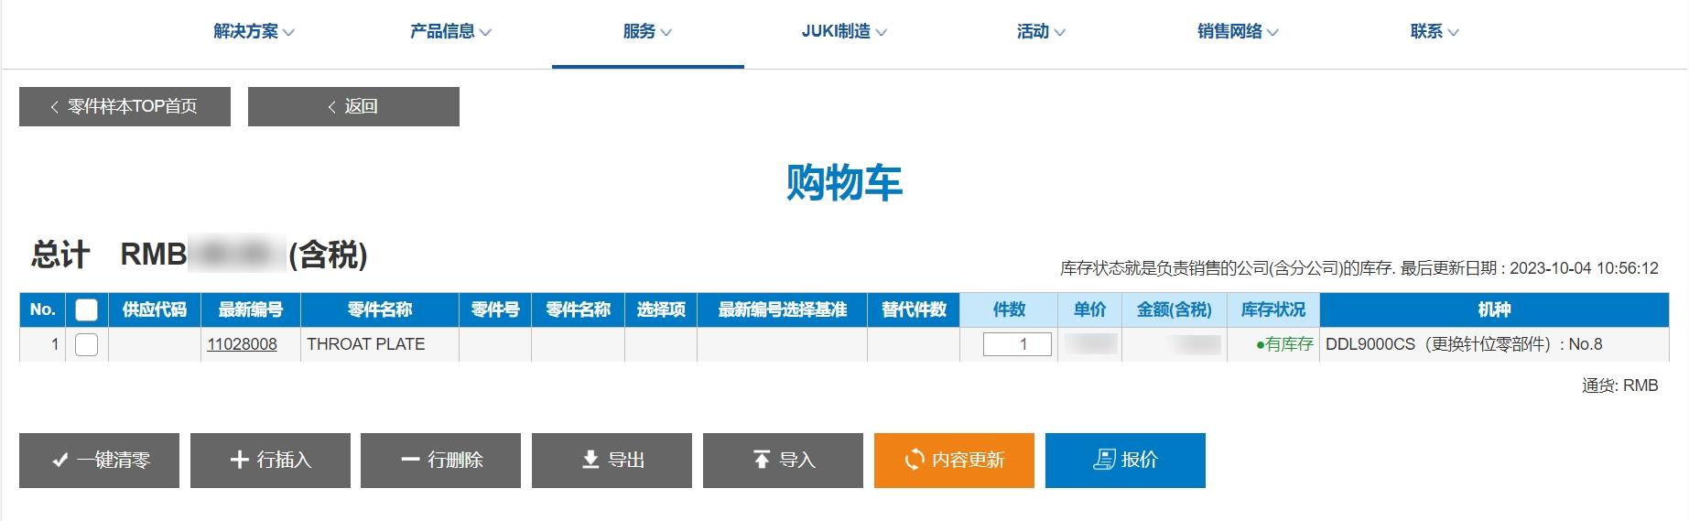Viewport: 1689px width, 521px height.
Task: Click the download icon on 导出 button
Action: click(590, 460)
